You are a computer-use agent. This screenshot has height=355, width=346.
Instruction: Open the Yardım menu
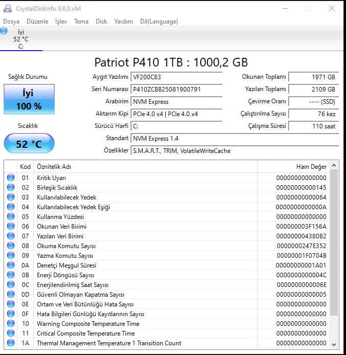pyautogui.click(x=123, y=21)
